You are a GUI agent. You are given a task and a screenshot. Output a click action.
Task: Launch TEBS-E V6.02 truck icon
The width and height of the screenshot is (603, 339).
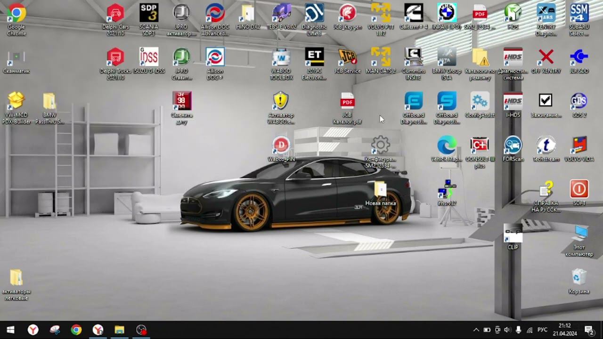(x=282, y=17)
